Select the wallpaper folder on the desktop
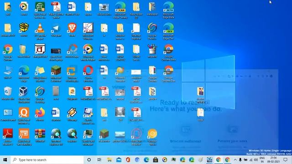292x164 pixels. click(x=152, y=9)
